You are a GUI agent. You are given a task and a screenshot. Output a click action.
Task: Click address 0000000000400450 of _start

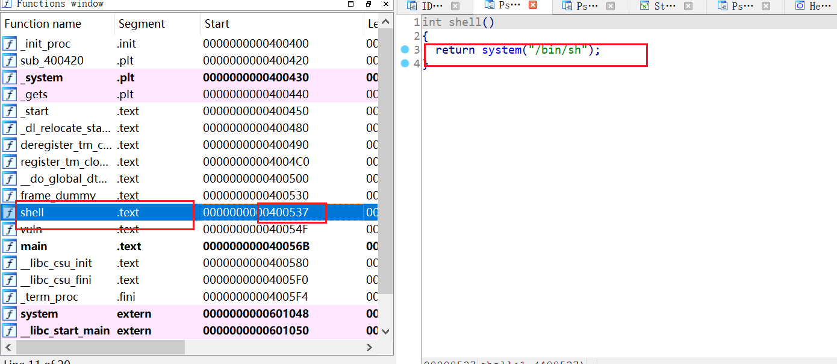click(256, 111)
